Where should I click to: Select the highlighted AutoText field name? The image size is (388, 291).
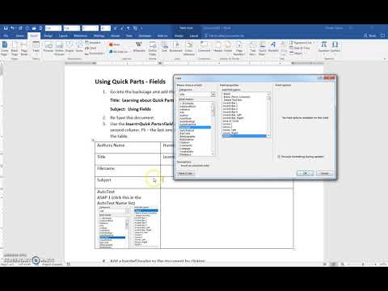[x=195, y=127]
